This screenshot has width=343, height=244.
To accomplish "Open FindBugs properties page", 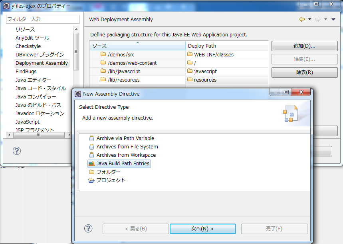I will pyautogui.click(x=26, y=72).
